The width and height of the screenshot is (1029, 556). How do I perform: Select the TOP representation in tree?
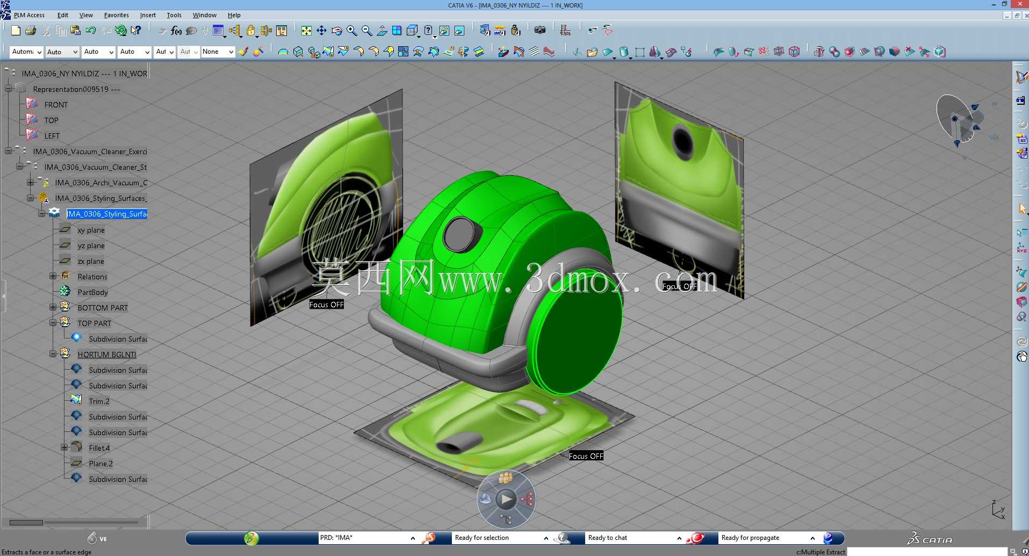(x=51, y=120)
